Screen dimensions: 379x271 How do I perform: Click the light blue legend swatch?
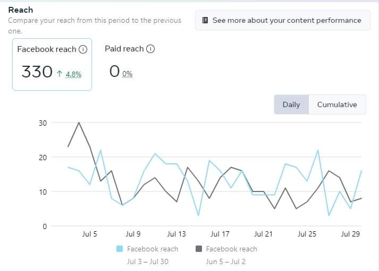coord(120,249)
